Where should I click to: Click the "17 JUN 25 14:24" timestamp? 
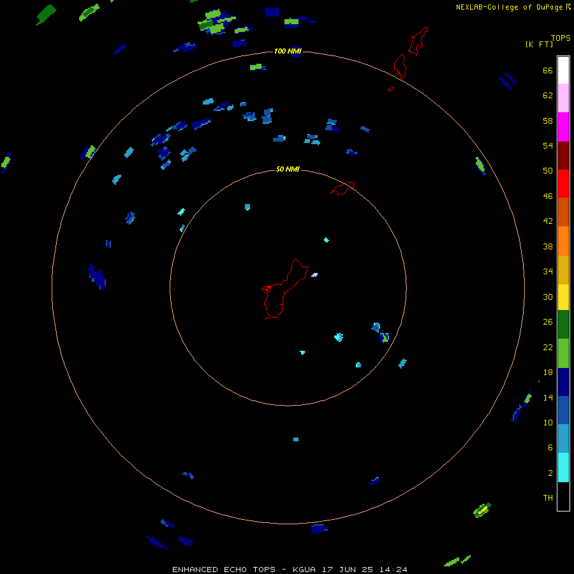[365, 570]
